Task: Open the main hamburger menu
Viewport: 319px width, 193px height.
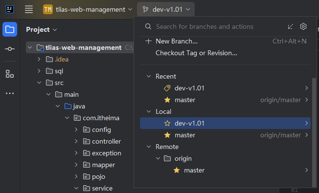Action: [29, 9]
